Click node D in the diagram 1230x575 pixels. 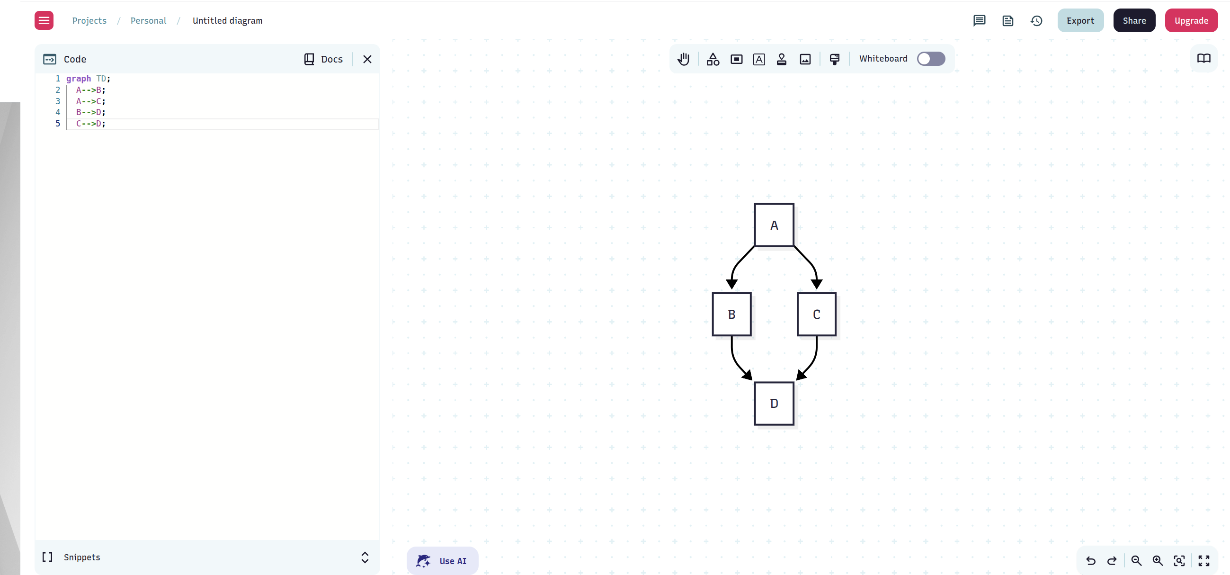774,404
